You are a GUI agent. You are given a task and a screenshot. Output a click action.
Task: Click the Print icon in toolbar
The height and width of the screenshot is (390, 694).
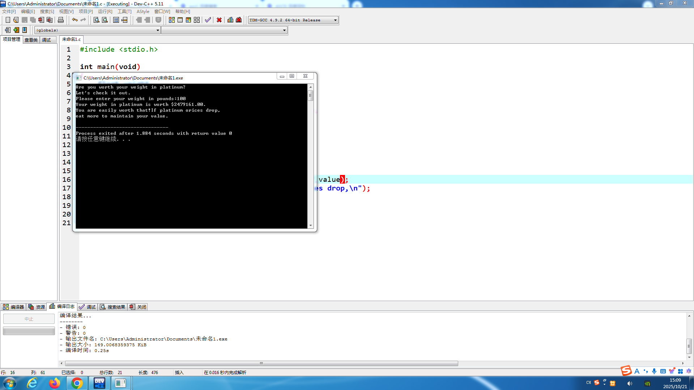(61, 20)
